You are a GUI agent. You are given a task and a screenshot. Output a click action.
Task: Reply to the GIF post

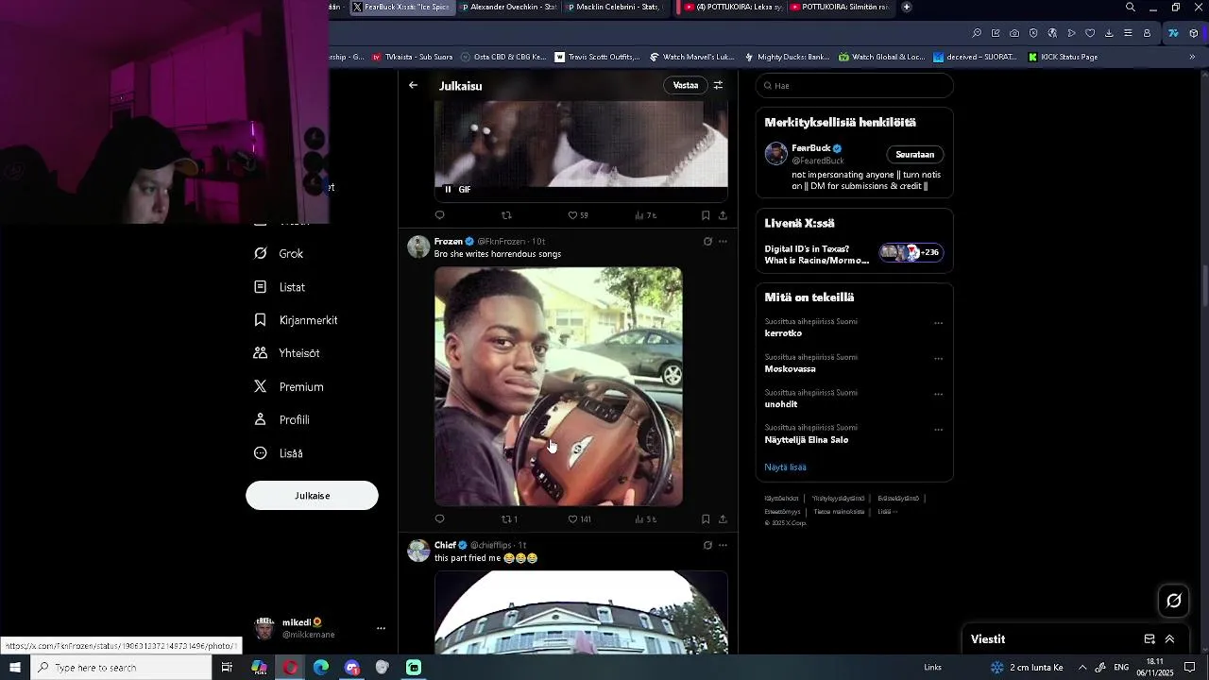point(439,215)
